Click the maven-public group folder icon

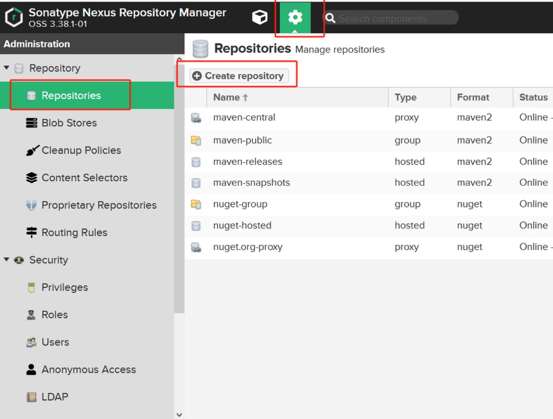point(196,141)
